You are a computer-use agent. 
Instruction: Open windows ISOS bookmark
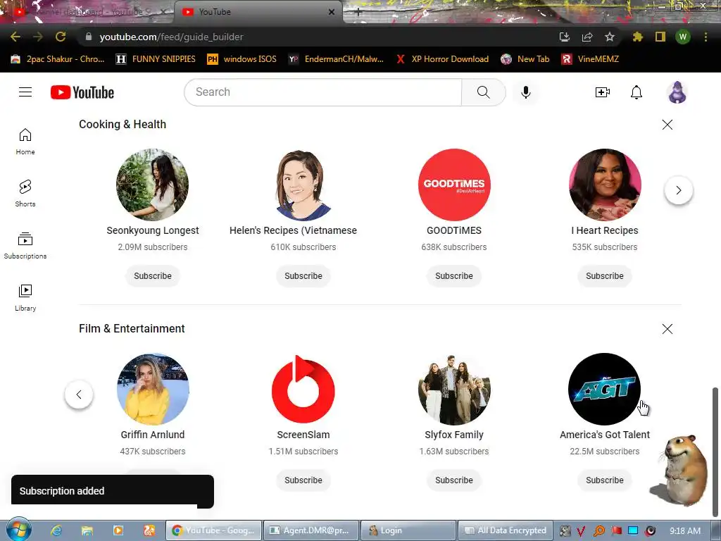click(x=242, y=59)
